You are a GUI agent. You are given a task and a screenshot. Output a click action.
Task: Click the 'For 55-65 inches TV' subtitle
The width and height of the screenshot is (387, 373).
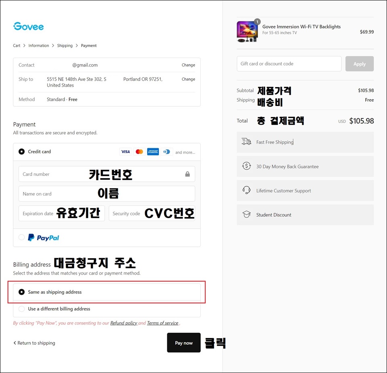[279, 33]
